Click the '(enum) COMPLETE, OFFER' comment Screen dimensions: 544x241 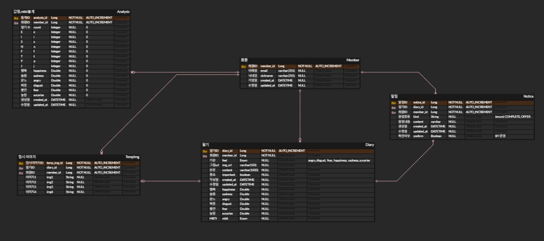click(513, 117)
